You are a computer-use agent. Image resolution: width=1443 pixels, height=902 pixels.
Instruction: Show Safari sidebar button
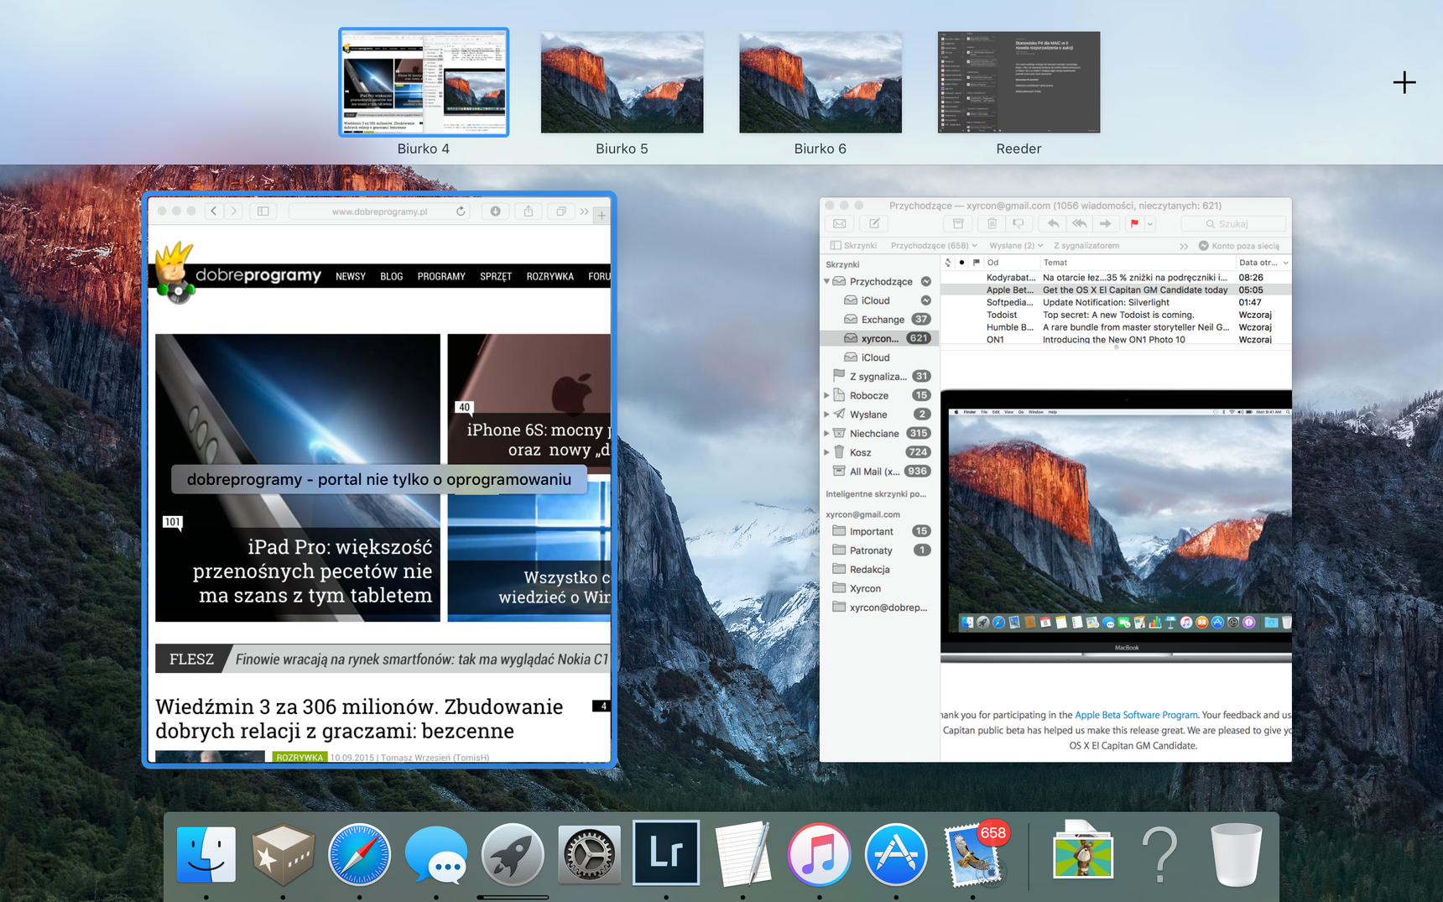coord(263,211)
